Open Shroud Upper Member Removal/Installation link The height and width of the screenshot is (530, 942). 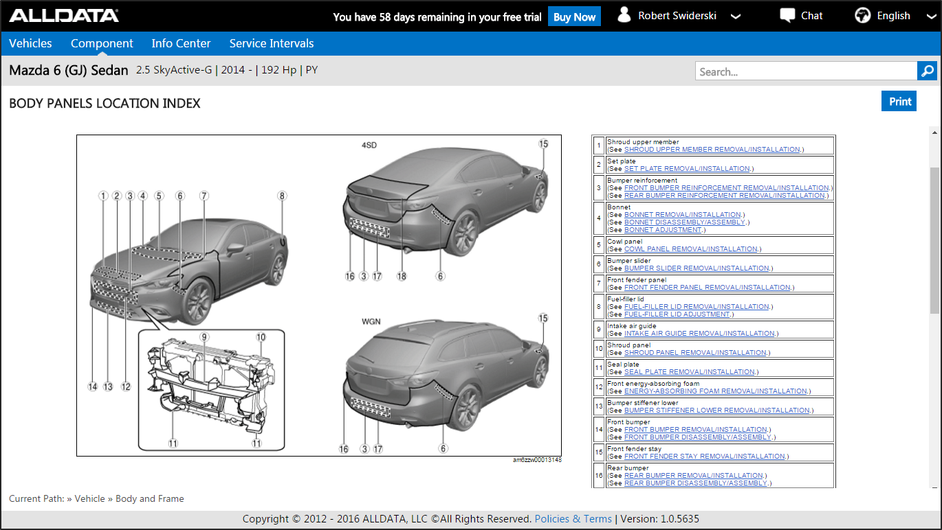tap(712, 150)
